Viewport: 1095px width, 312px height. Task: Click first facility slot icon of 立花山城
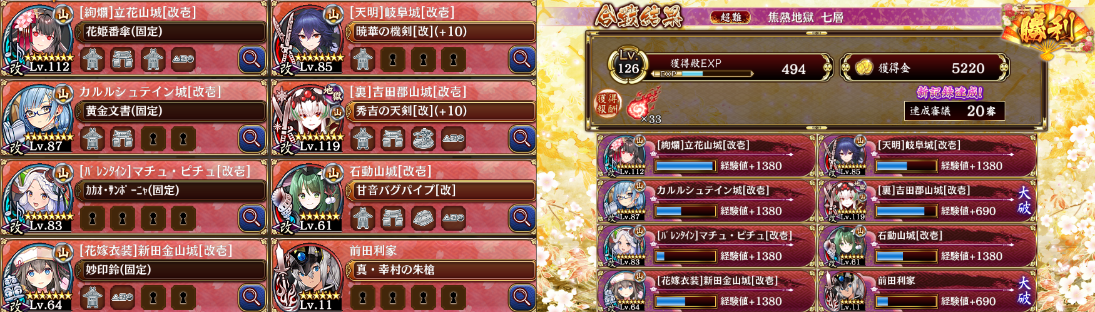93,59
